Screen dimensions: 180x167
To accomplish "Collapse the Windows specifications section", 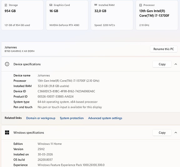I will coord(176,133).
